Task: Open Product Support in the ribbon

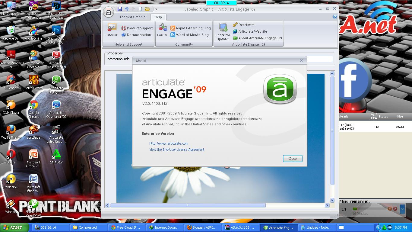Action: (137, 28)
